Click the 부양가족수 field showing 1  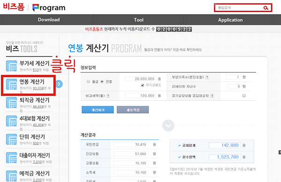click(x=234, y=77)
